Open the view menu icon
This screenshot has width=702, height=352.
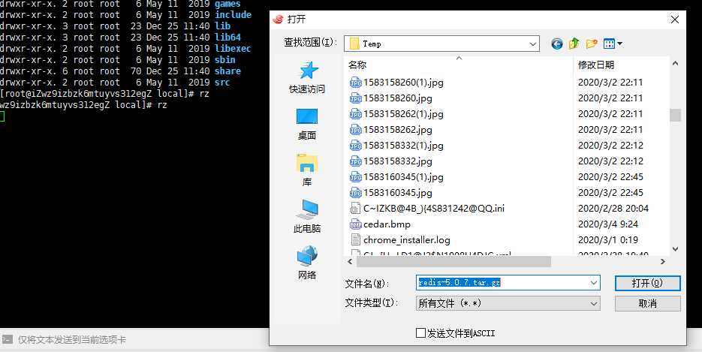(613, 44)
